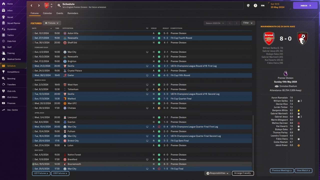
Task: Expand the Responsibilities dropdown
Action: (217, 173)
